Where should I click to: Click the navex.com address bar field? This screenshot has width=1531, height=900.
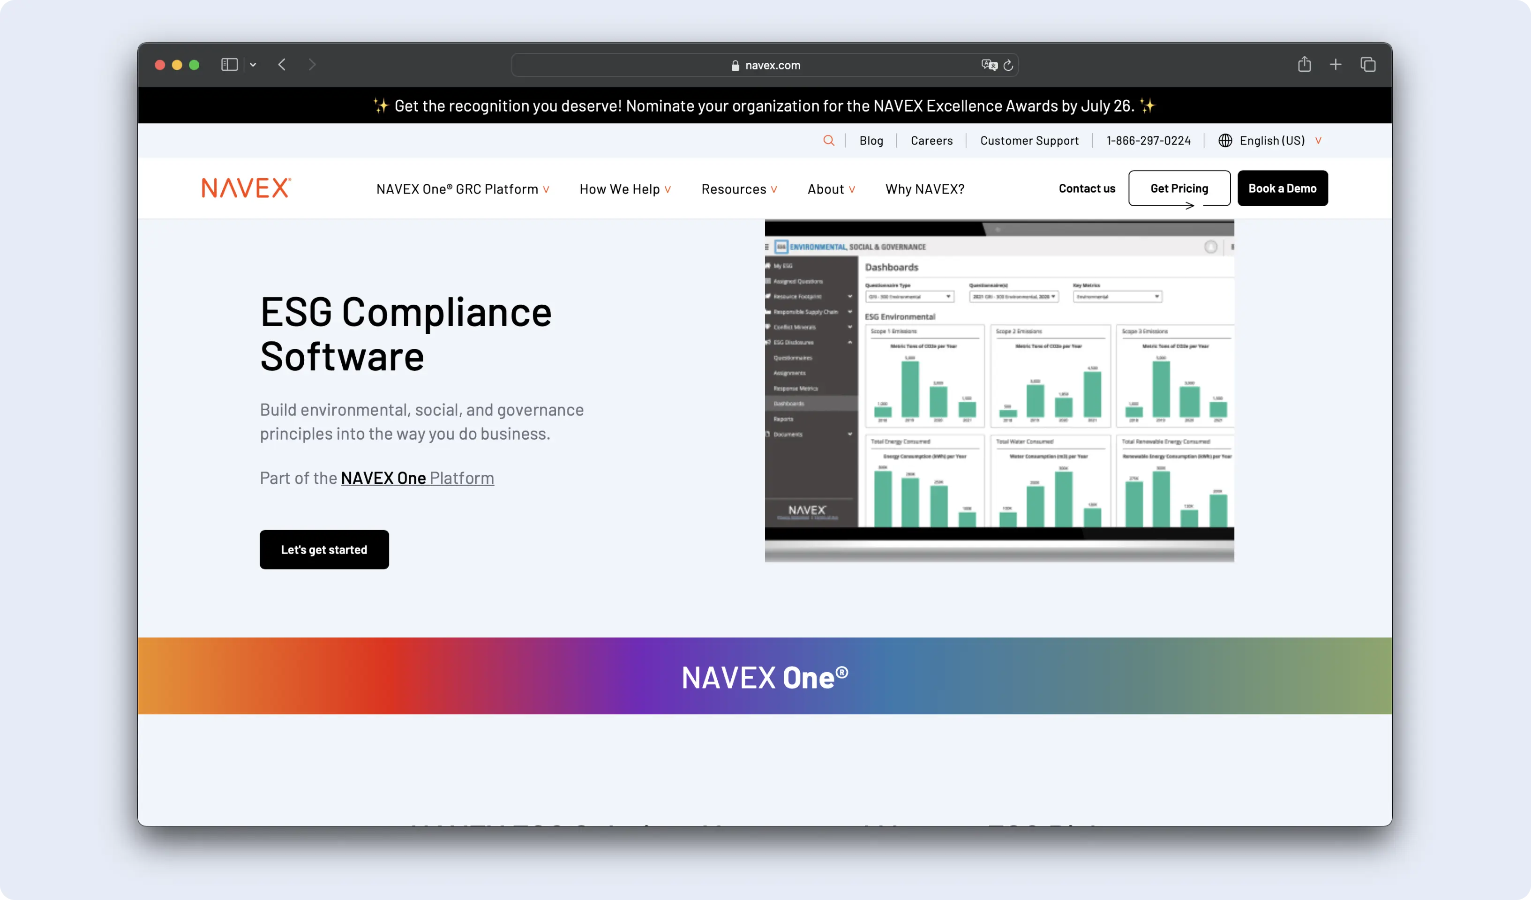pyautogui.click(x=765, y=65)
